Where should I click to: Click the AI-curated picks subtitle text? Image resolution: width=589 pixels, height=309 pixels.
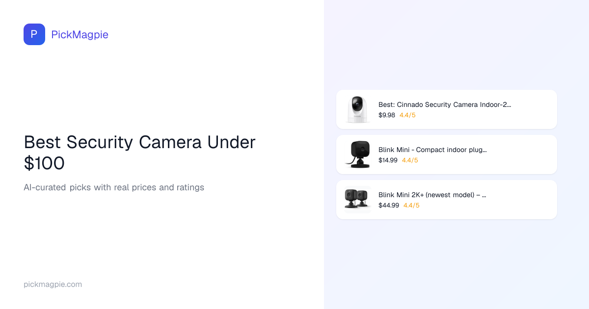click(114, 187)
